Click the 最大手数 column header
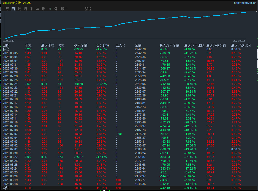Screen dimensions: 258x191 pos(48,46)
